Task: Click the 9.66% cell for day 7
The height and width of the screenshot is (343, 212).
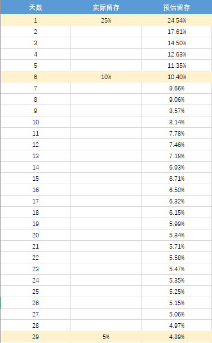Action: click(x=176, y=88)
